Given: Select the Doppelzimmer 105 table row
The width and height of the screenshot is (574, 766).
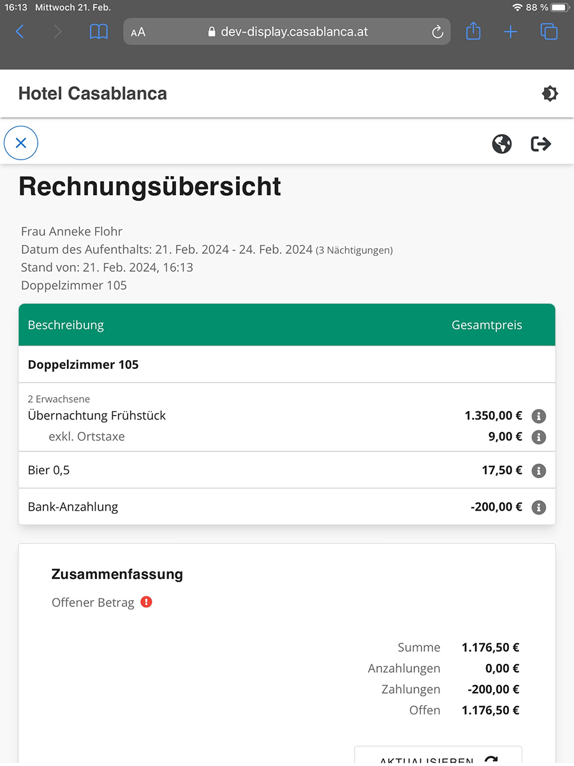Looking at the screenshot, I should coord(286,364).
